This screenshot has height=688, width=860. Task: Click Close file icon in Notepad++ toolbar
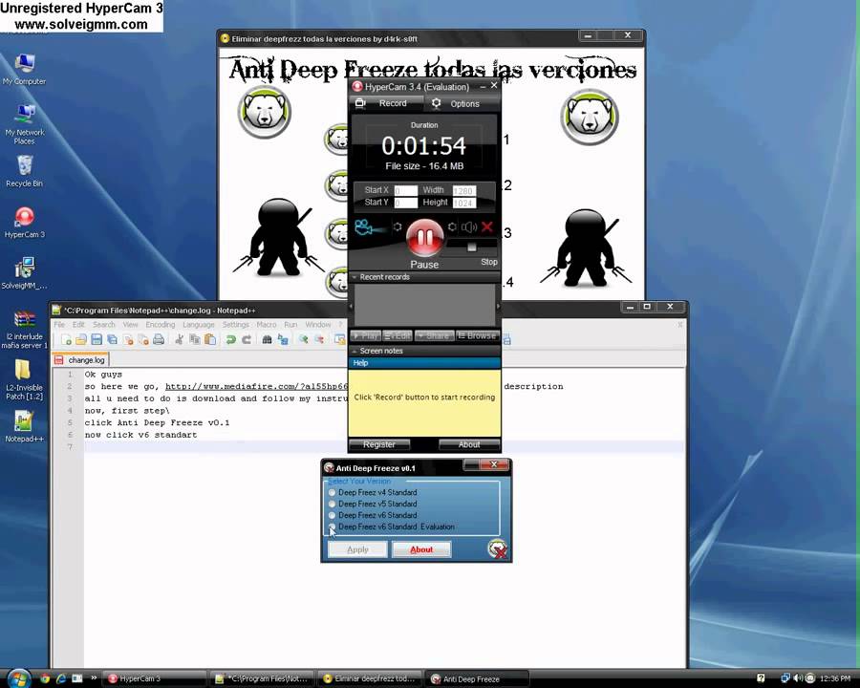[x=128, y=339]
